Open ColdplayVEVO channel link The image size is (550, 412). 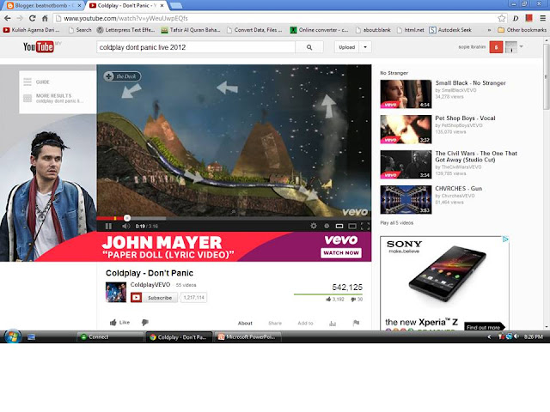150,284
